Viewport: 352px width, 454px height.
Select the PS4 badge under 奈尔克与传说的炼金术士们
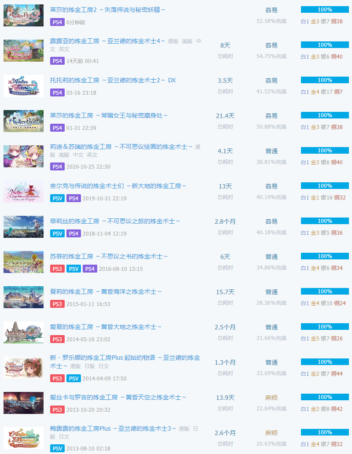click(73, 198)
